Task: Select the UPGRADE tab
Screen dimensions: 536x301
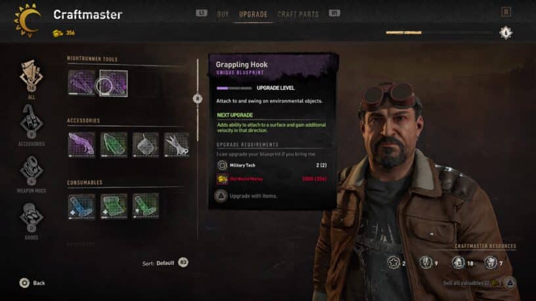Action: click(254, 14)
